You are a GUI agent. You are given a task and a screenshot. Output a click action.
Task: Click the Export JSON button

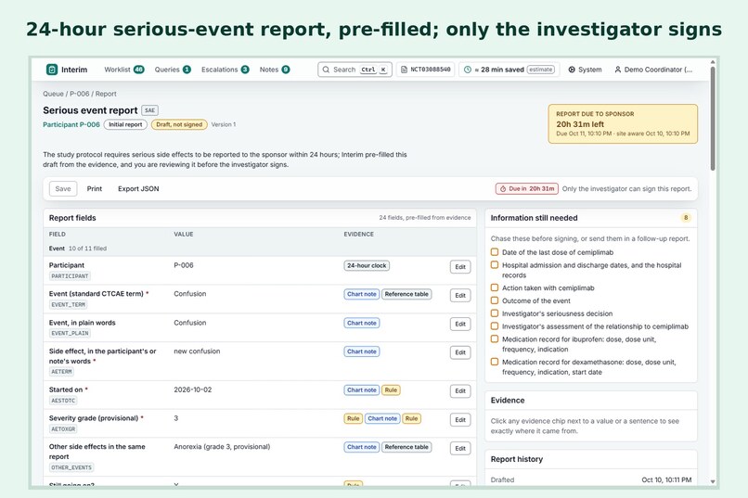(138, 188)
